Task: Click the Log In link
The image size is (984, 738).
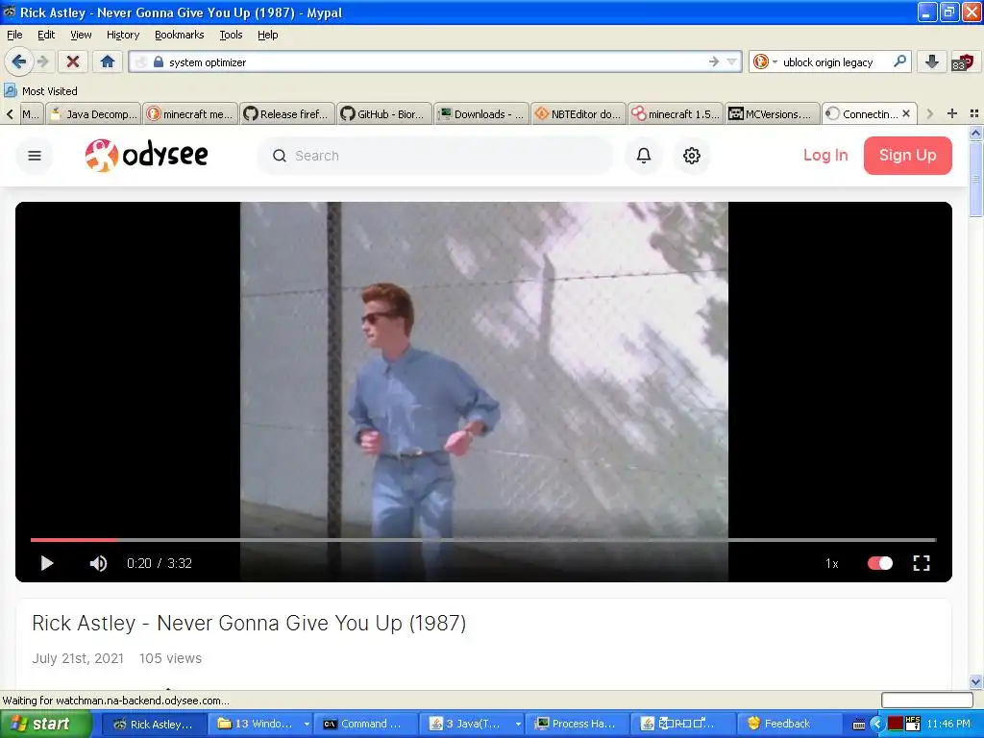Action: [825, 155]
